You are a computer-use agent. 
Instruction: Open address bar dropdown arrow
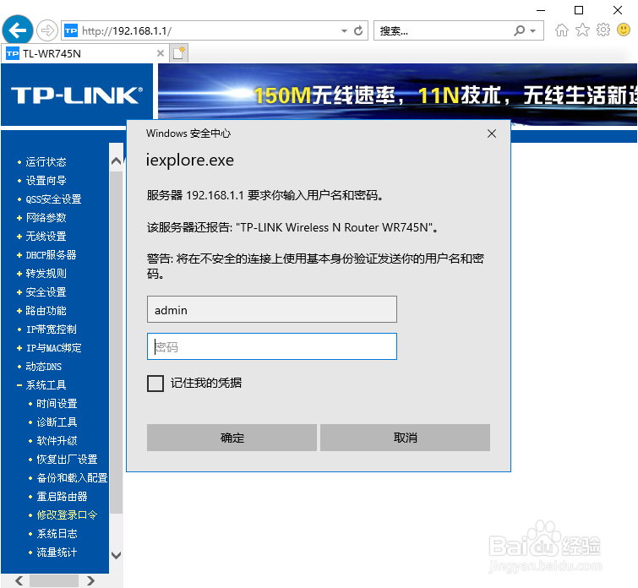(x=344, y=31)
